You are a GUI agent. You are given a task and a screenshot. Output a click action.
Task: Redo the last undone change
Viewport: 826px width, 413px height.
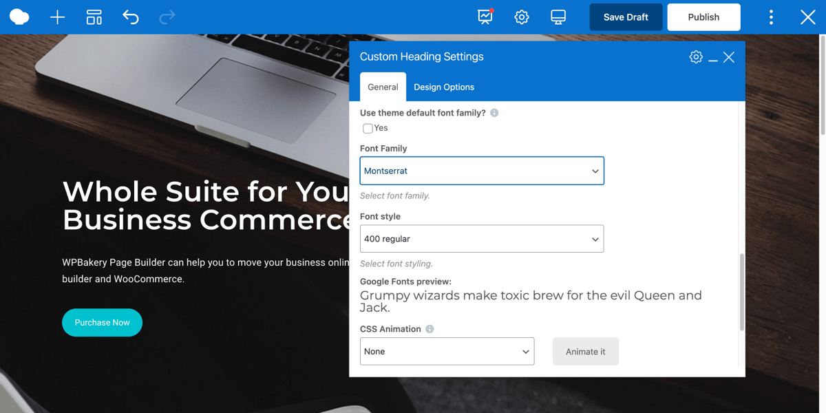[167, 17]
